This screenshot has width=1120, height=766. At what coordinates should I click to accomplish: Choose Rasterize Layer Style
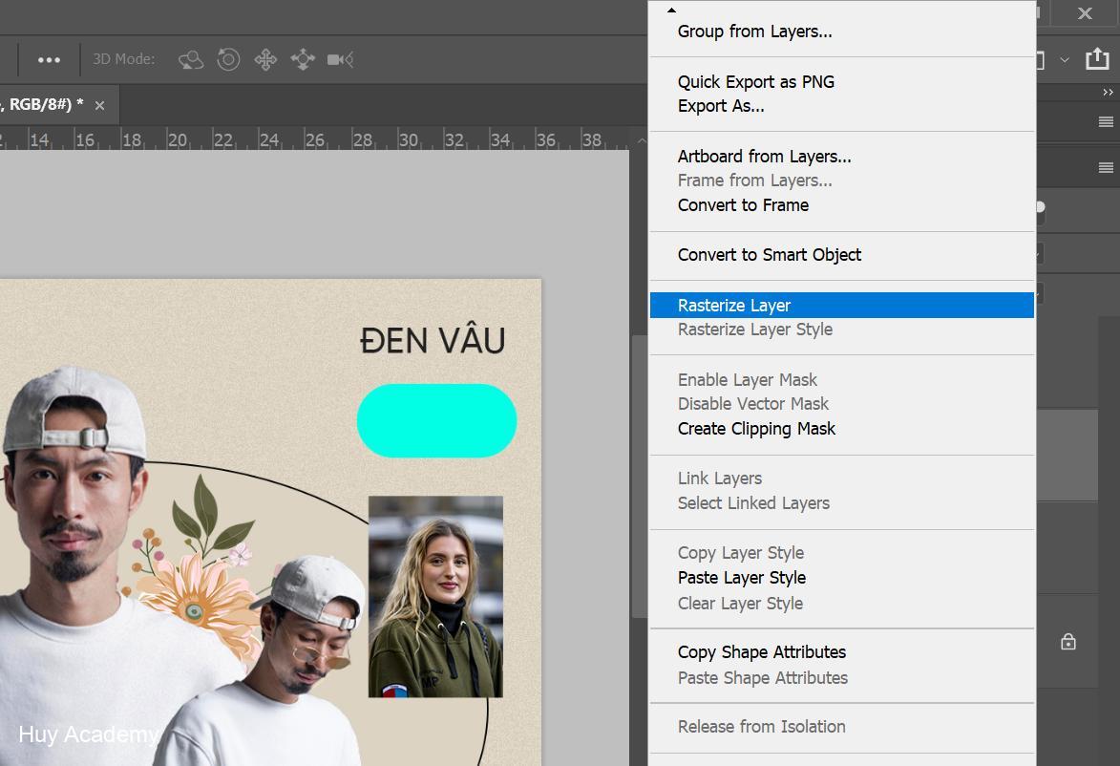(841, 330)
